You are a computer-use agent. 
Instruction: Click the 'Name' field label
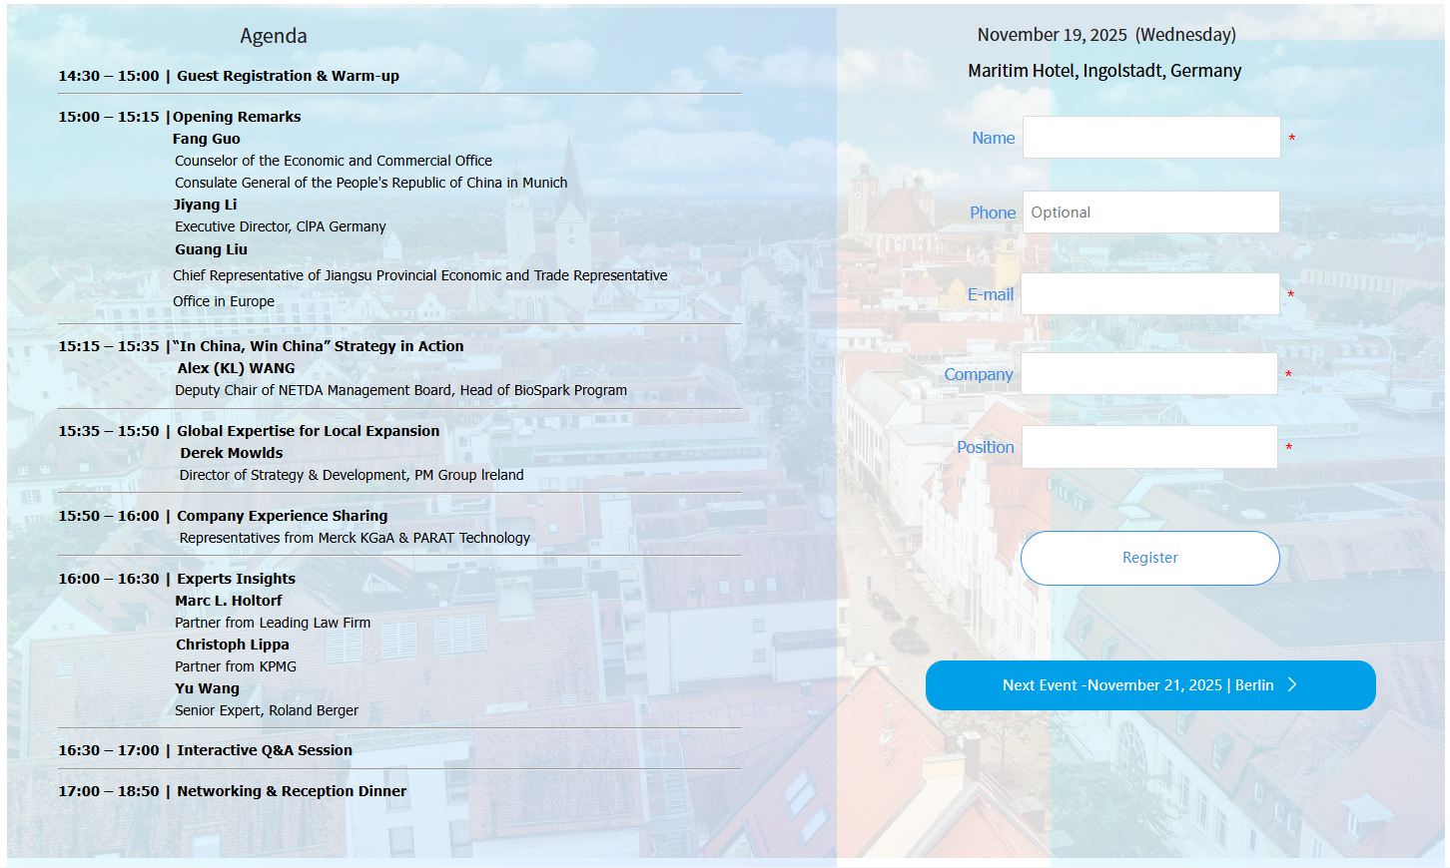point(994,138)
